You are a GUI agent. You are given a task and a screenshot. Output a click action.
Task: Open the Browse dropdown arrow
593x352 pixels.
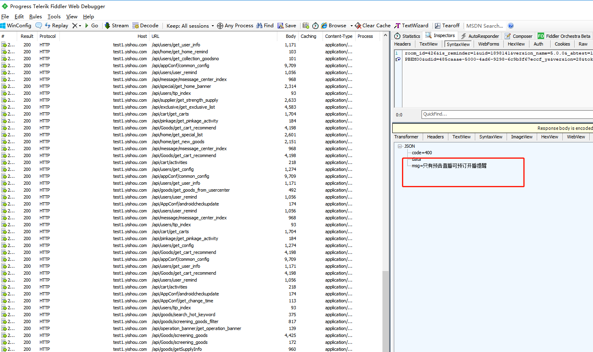(x=351, y=26)
